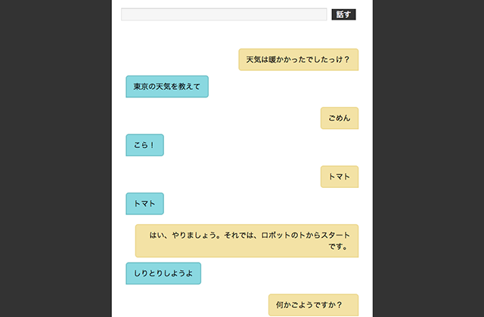The height and width of the screenshot is (317, 484).
Task: Click the "しりとりしようよ" message bubble
Action: (x=163, y=274)
